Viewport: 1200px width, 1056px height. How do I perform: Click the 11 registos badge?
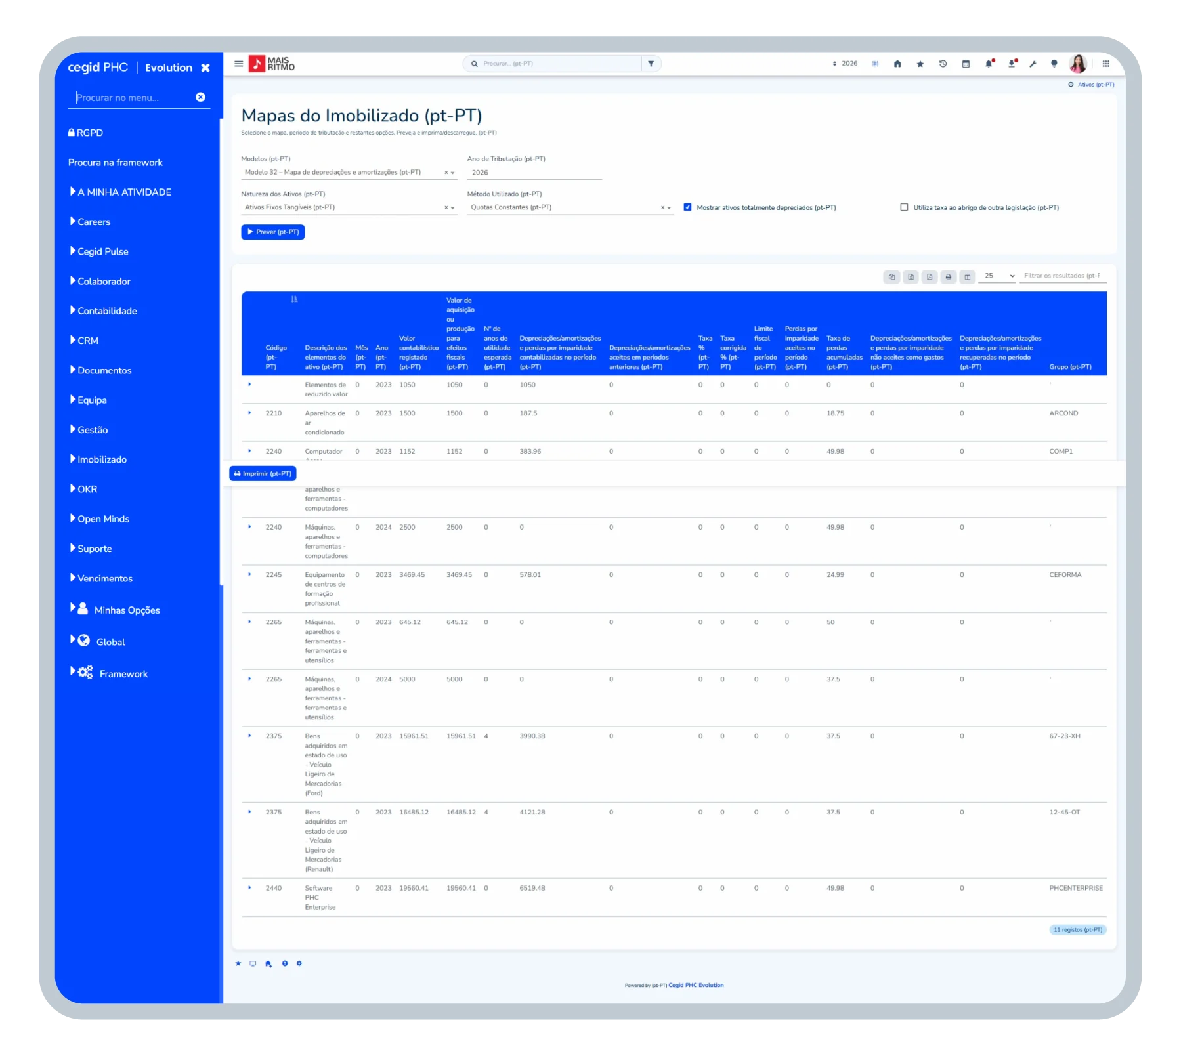[1077, 929]
